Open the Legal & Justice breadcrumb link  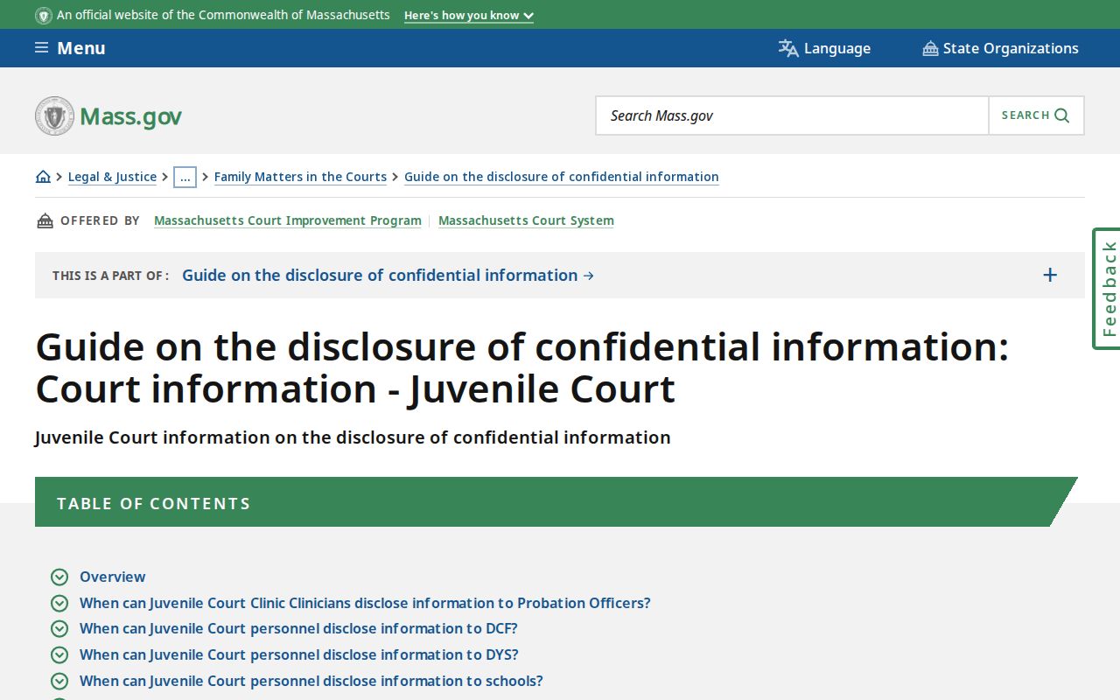coord(112,177)
